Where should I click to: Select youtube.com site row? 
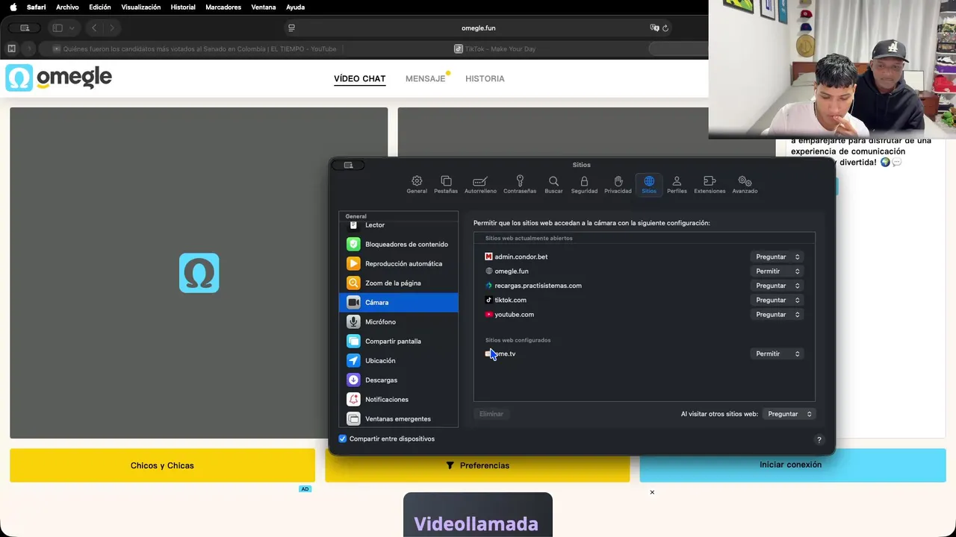click(x=645, y=314)
